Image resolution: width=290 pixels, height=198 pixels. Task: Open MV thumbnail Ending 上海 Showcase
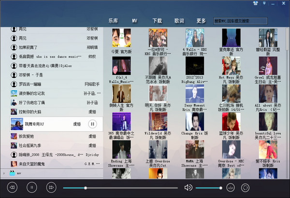(x=121, y=149)
